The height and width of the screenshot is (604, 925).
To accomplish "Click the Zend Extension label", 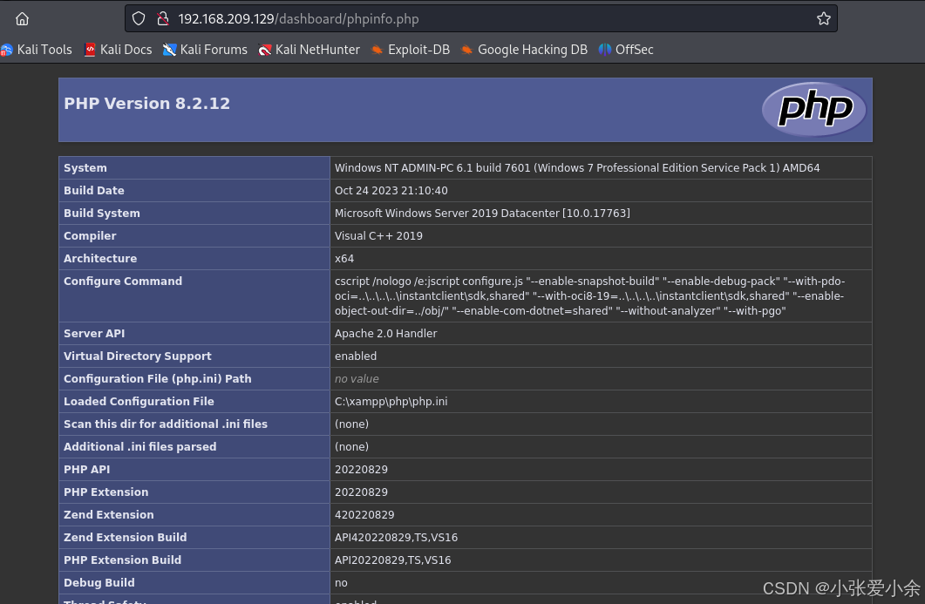I will pyautogui.click(x=109, y=515).
